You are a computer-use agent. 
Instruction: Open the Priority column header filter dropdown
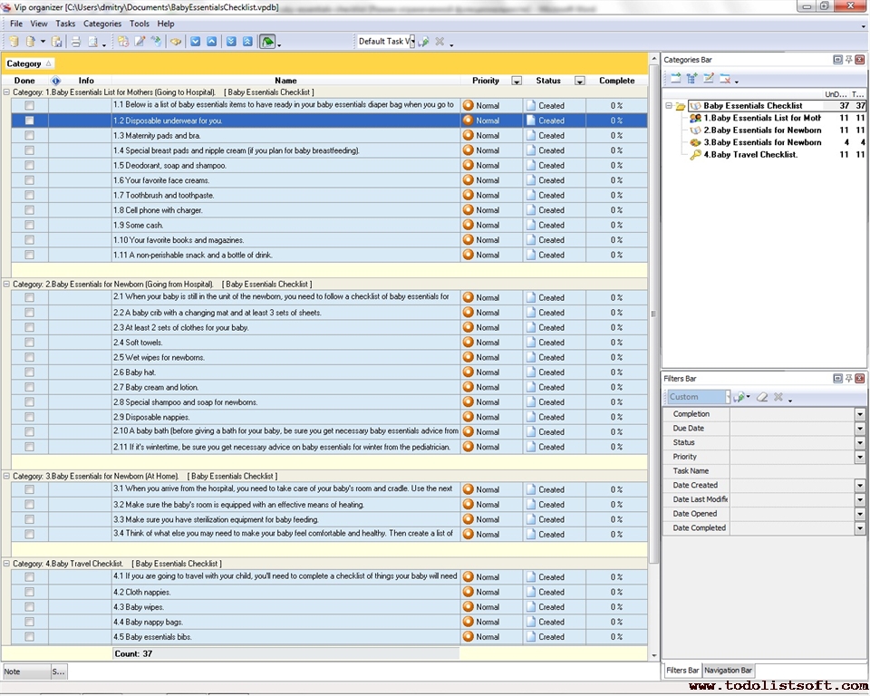coord(517,81)
